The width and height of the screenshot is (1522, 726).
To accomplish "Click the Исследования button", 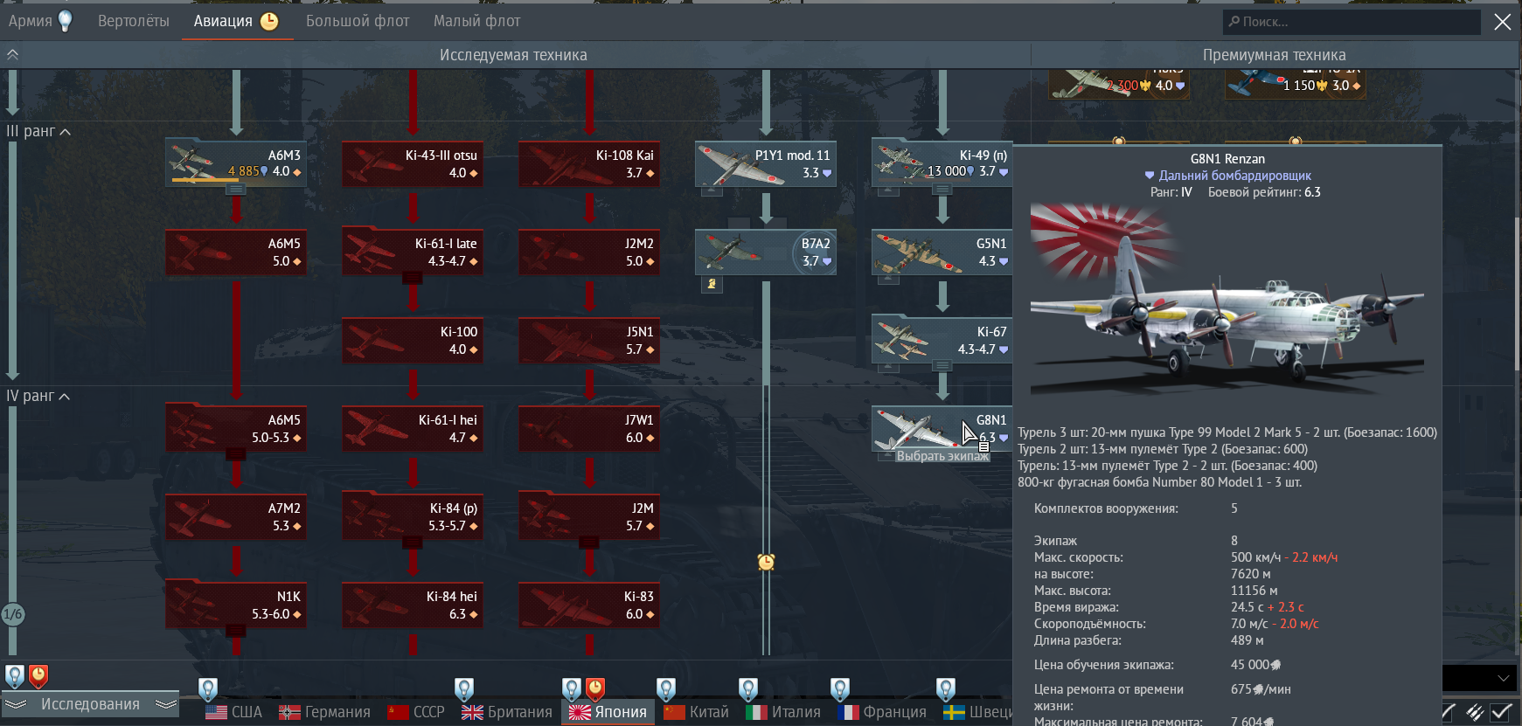I will point(90,704).
